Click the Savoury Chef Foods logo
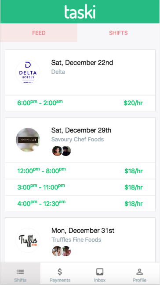Image resolution: width=160 pixels, height=285 pixels. [x=28, y=140]
